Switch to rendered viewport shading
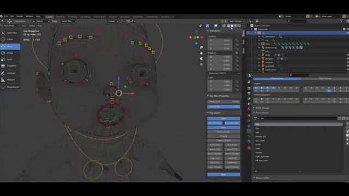This screenshot has width=349, height=196. [239, 26]
